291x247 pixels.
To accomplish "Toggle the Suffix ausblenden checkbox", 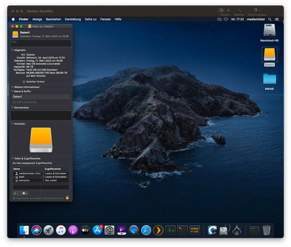I will pyautogui.click(x=14, y=102).
